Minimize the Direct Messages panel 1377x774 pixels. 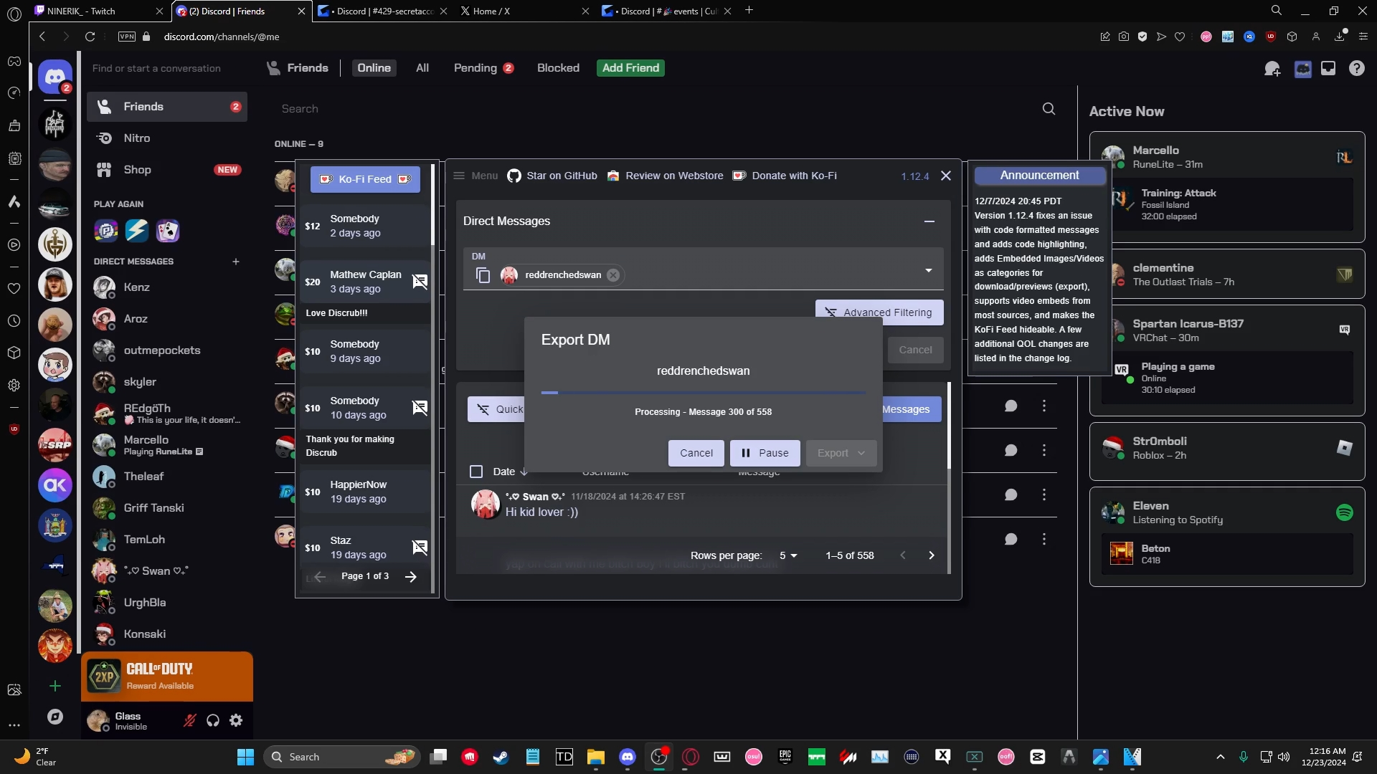coord(929,221)
